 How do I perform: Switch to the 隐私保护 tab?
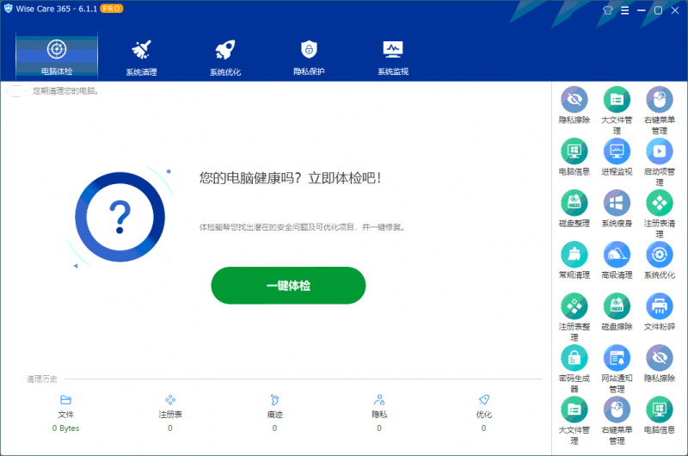(309, 58)
